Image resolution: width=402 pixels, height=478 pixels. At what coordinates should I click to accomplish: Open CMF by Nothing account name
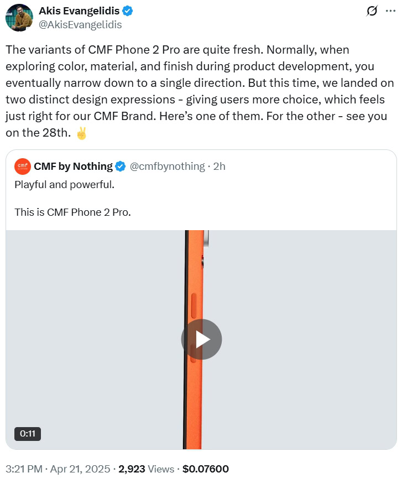click(x=73, y=166)
